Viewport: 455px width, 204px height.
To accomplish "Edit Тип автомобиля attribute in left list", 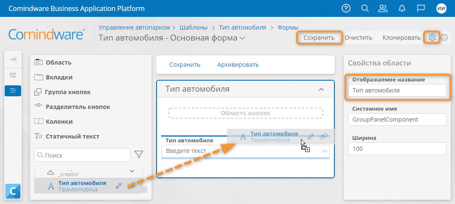I will pos(119,185).
